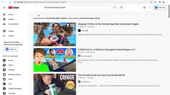
Task: Click the Movies & Shows icon
Action: click(x=4, y=74)
